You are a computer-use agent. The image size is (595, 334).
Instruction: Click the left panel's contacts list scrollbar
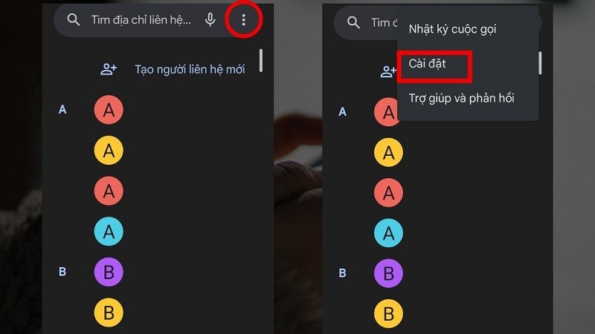point(261,60)
